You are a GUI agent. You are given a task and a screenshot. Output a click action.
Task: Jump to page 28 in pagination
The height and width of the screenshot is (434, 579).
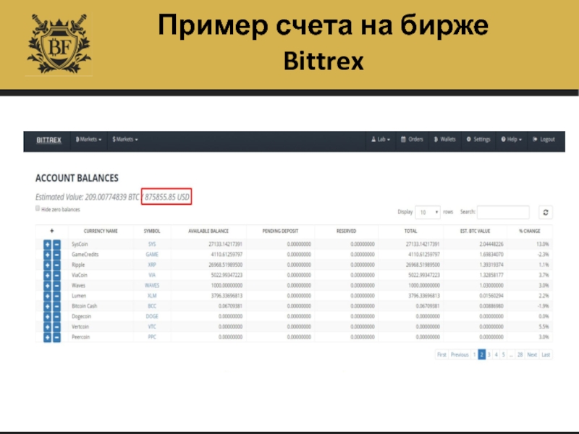click(x=520, y=354)
